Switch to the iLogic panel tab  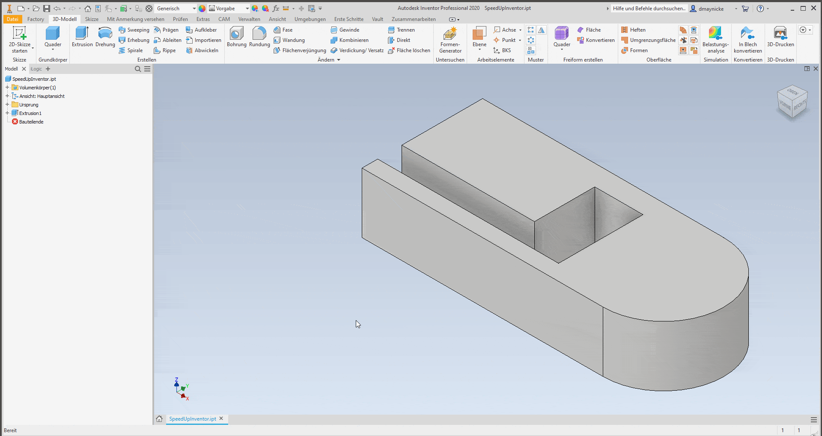point(36,69)
